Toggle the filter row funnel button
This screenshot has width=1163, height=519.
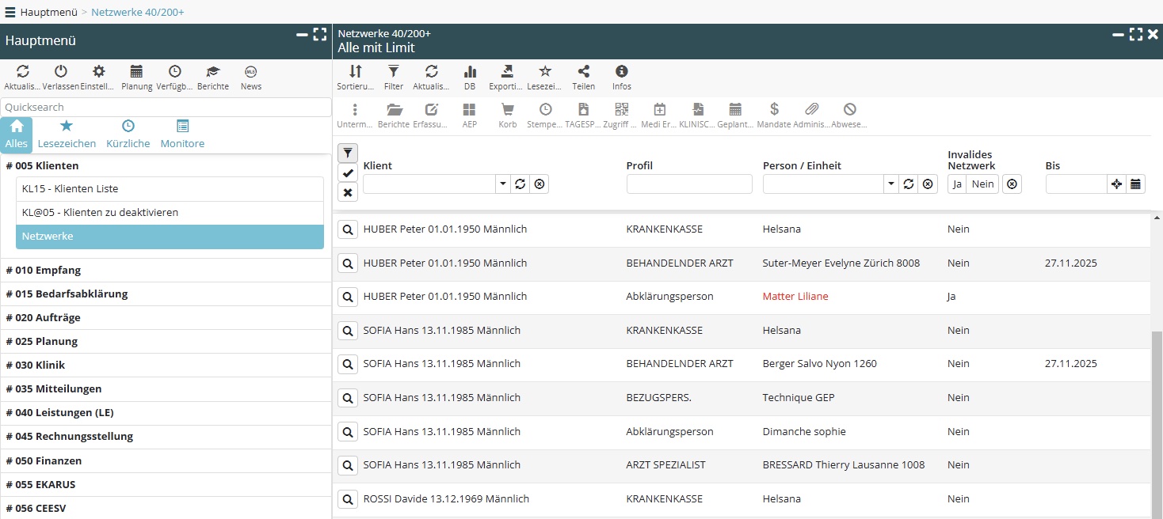(x=348, y=153)
